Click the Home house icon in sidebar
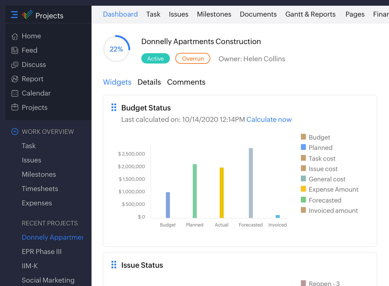 [x=15, y=36]
